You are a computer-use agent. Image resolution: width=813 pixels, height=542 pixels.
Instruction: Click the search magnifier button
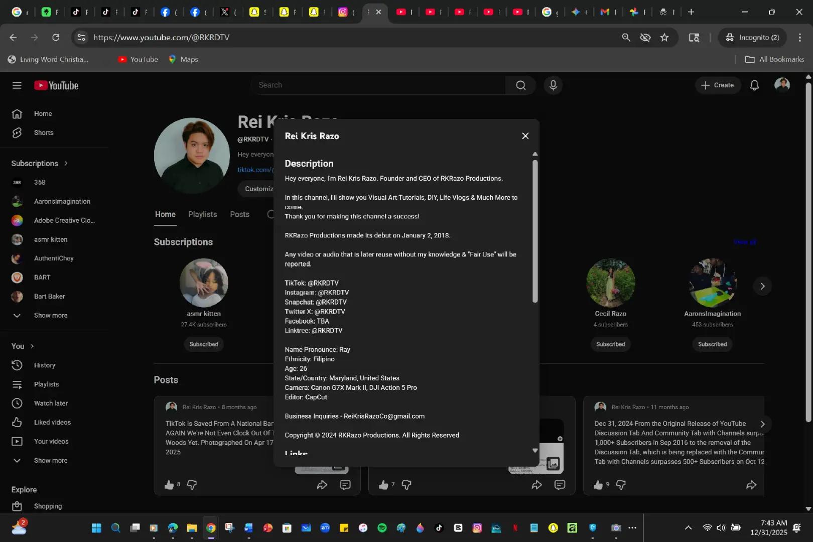[521, 85]
